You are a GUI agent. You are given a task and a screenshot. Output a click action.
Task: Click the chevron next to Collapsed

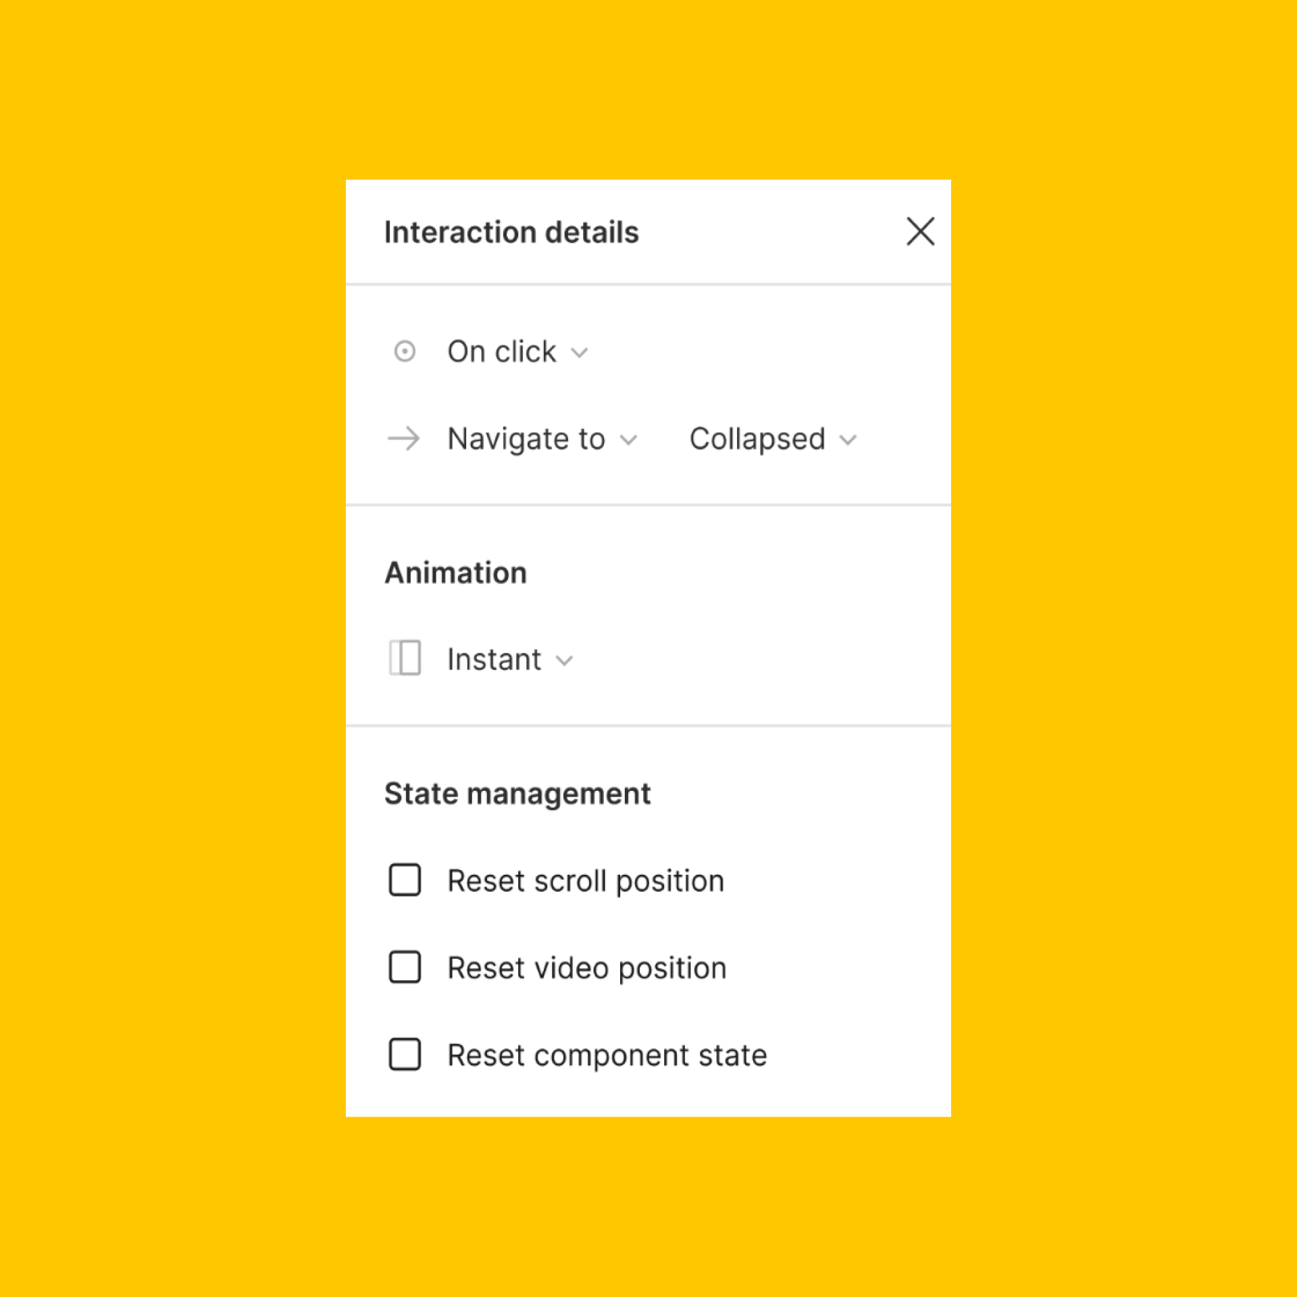[x=848, y=440]
